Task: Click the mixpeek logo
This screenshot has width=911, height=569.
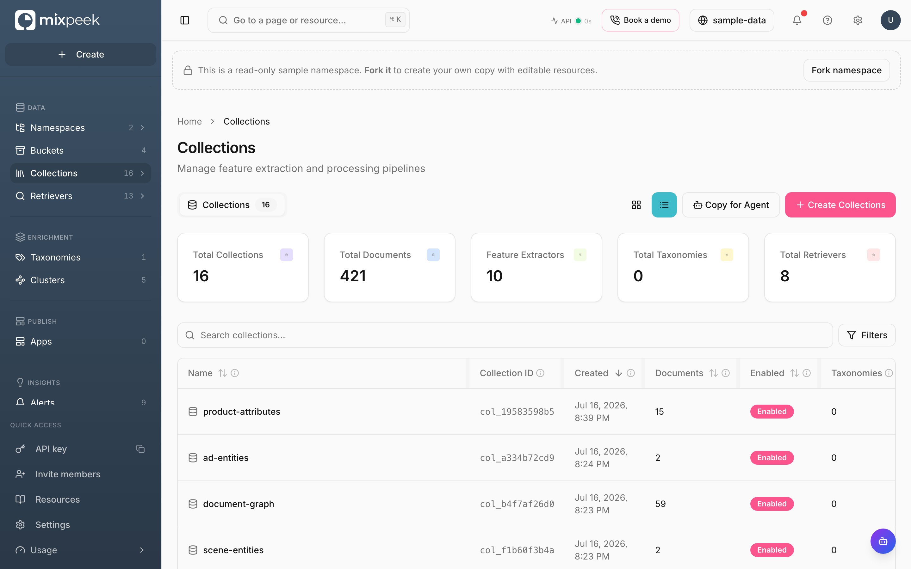Action: [57, 20]
